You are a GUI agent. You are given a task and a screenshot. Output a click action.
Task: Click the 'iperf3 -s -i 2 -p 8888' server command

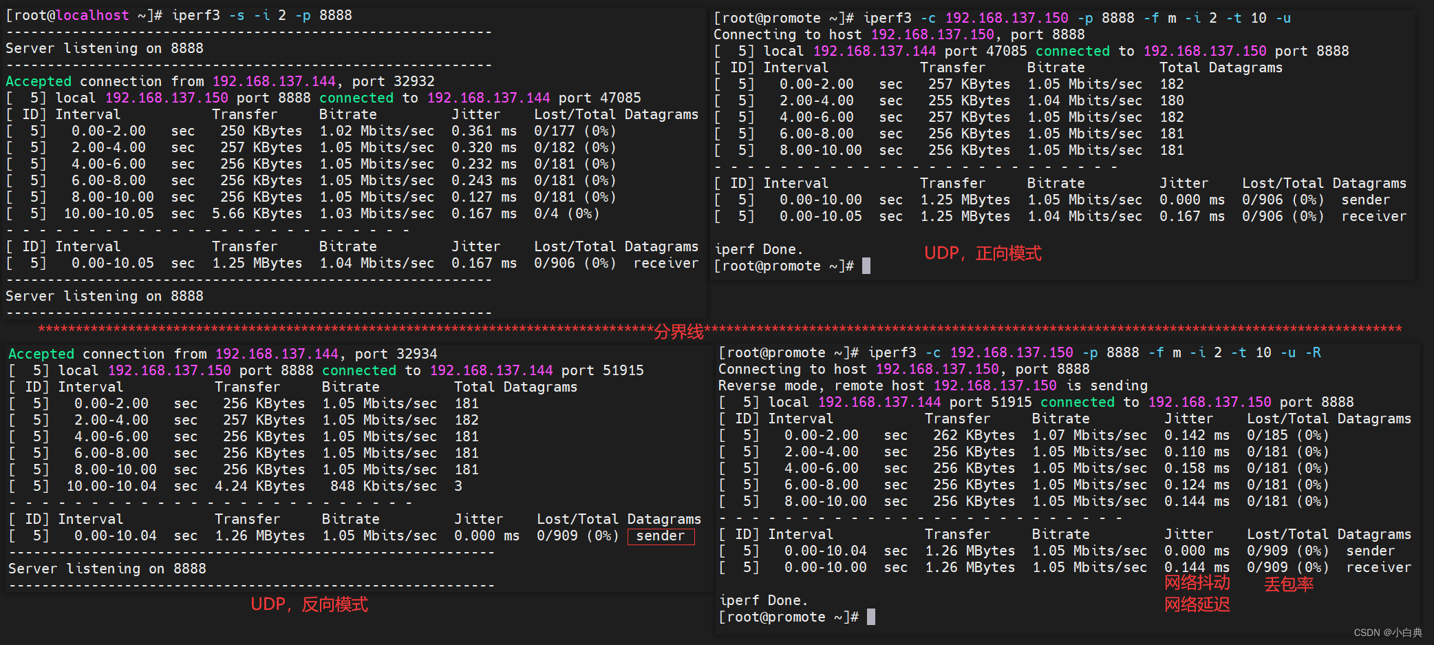point(261,15)
